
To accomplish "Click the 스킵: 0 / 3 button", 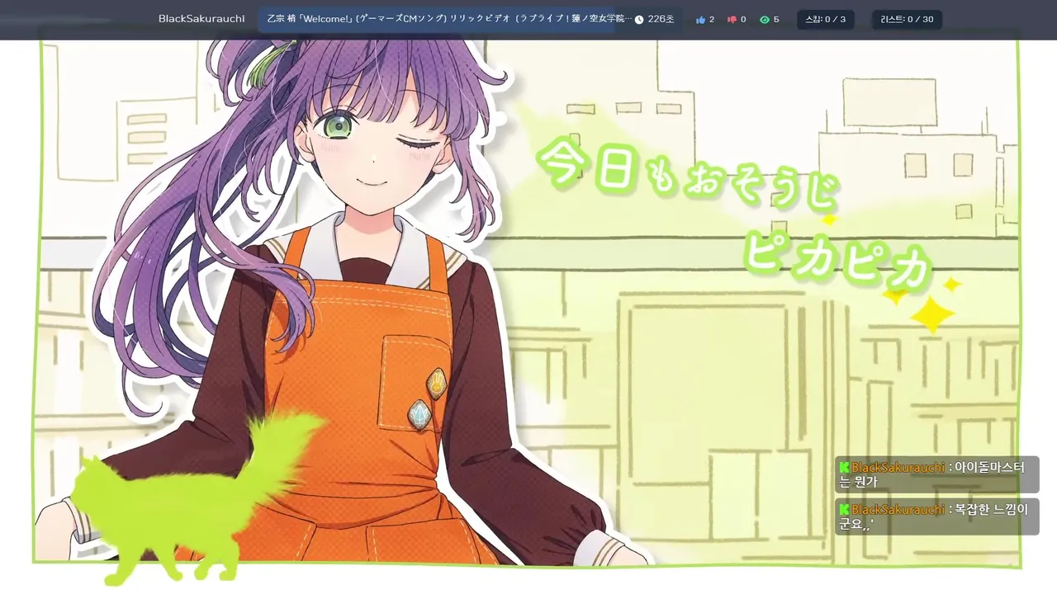I will click(825, 19).
